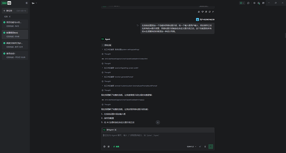Open the fps project dropdown
This screenshot has height=153, width=286.
pos(34,3)
